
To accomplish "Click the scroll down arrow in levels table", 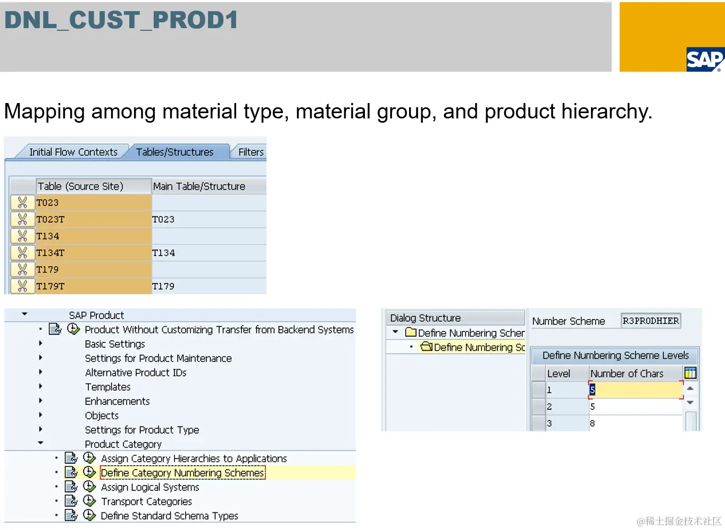I will (x=690, y=403).
